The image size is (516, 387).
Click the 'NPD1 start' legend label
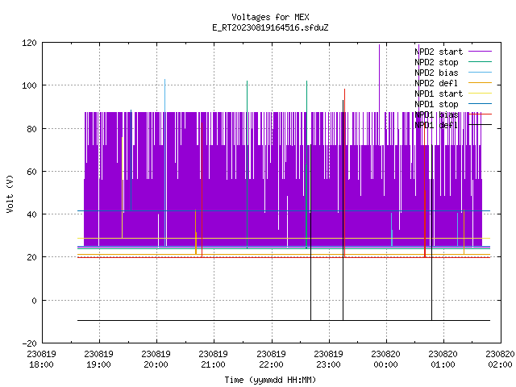tap(439, 94)
